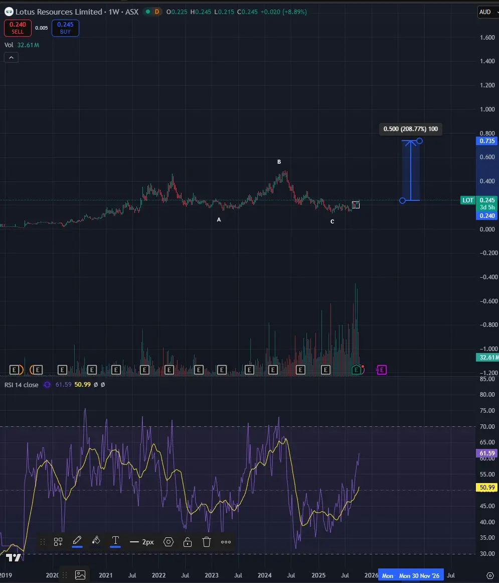The height and width of the screenshot is (583, 499).
Task: Open the drawing templates icon in floating toolbar
Action: 58,542
